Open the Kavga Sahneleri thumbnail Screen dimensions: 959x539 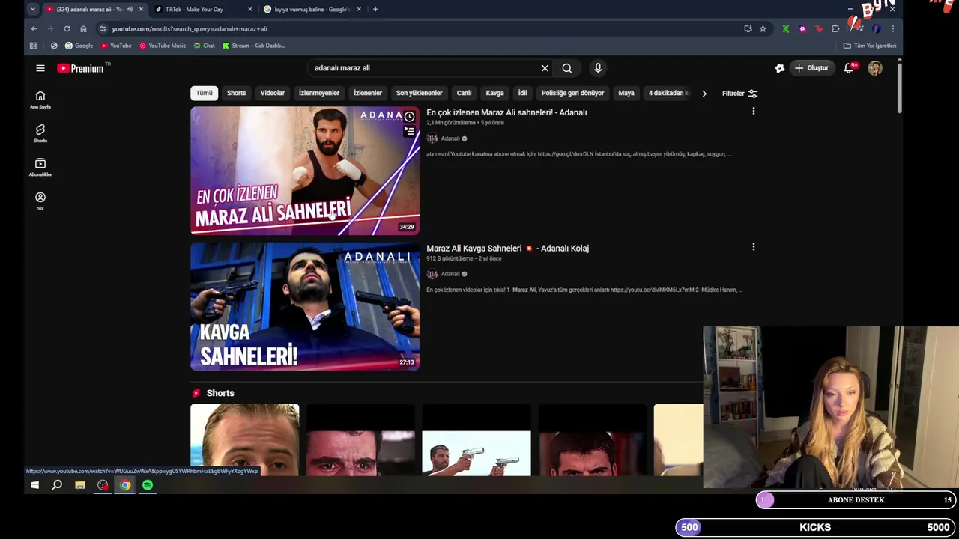click(305, 306)
